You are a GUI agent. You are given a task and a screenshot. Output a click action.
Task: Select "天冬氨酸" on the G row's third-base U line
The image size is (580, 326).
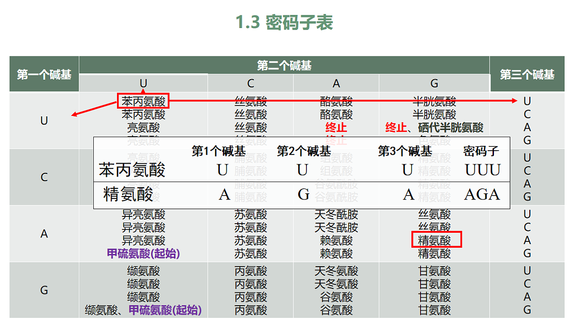coord(336,271)
